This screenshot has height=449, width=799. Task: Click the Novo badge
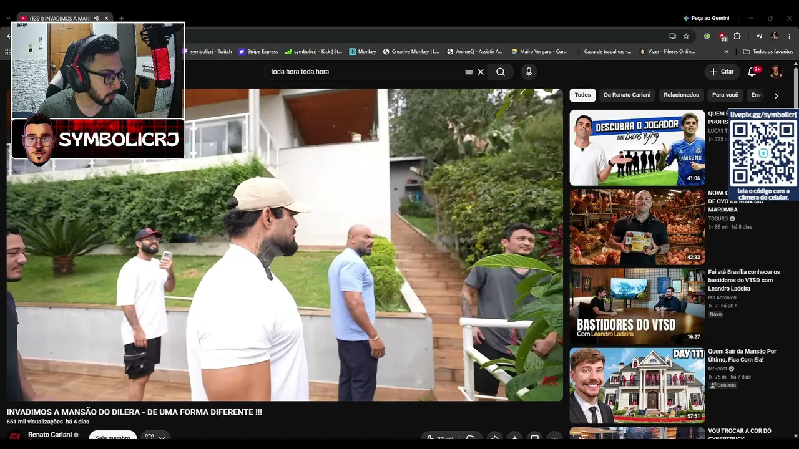pos(715,314)
